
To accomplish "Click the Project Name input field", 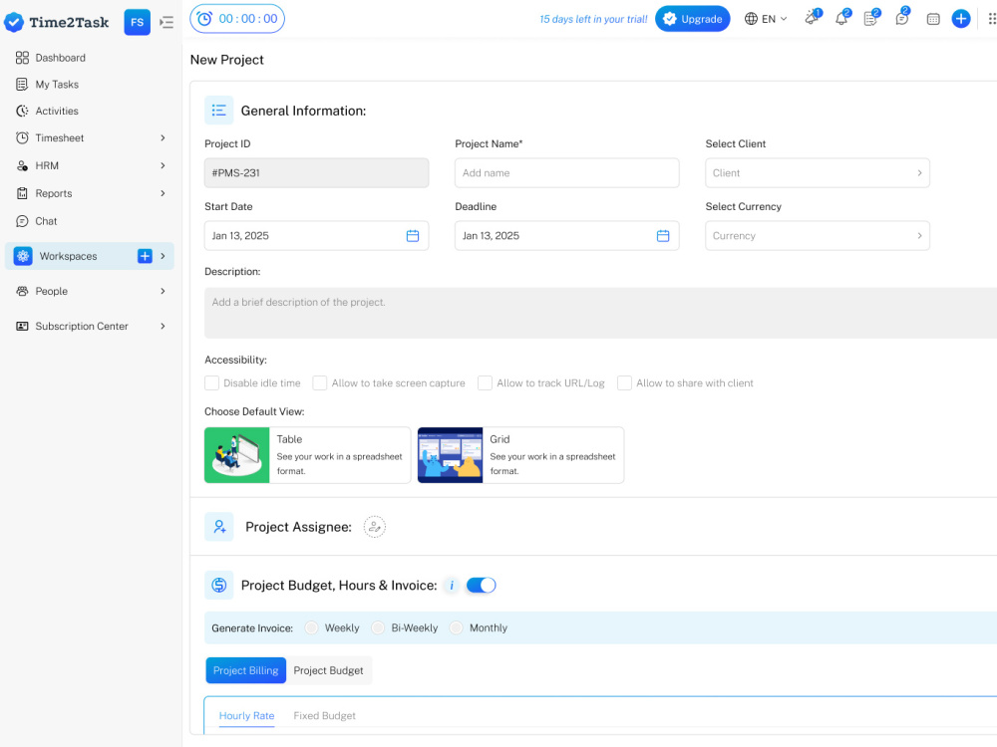I will tap(566, 172).
